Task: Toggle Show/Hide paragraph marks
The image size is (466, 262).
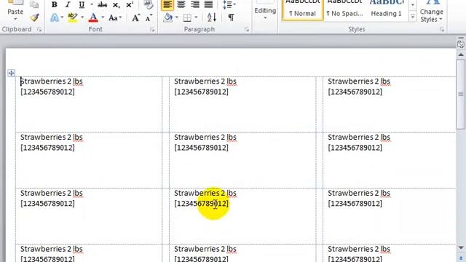Action: pos(231,17)
